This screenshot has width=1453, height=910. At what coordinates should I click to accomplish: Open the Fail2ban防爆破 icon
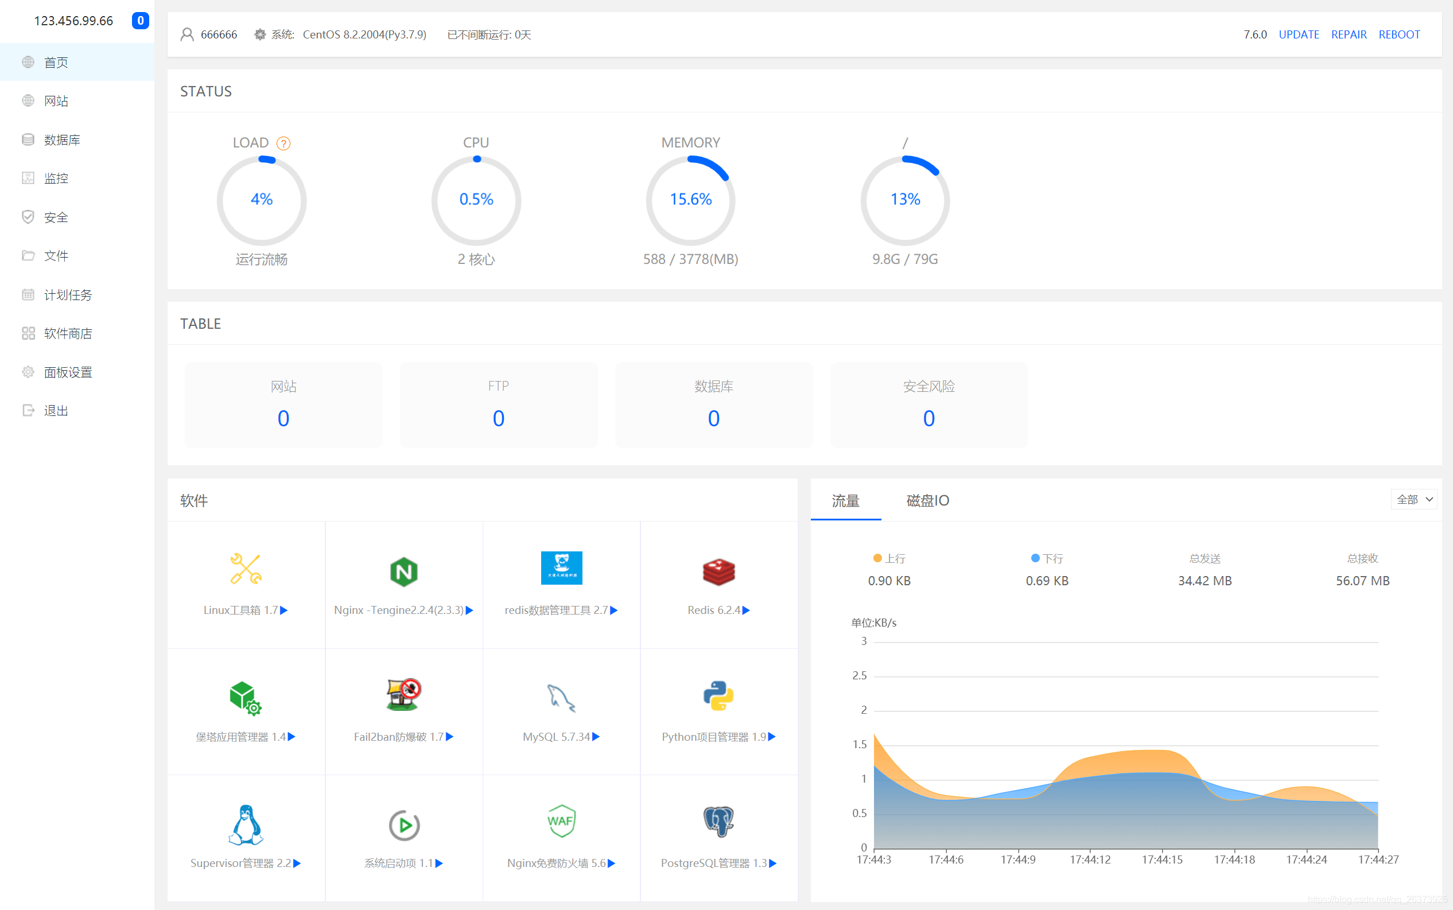click(x=403, y=694)
